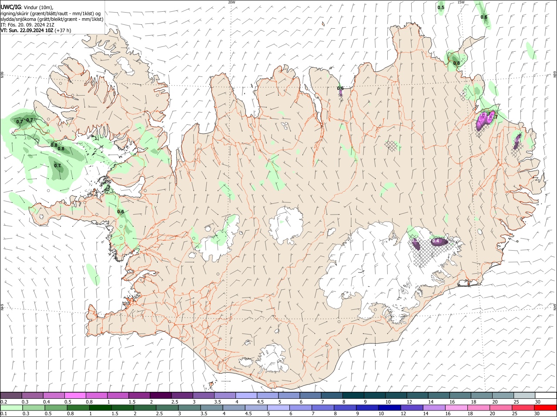The height and width of the screenshot is (417, 557).
Task: Click the '0.1' label on the lower scale
Action: [x=3, y=414]
